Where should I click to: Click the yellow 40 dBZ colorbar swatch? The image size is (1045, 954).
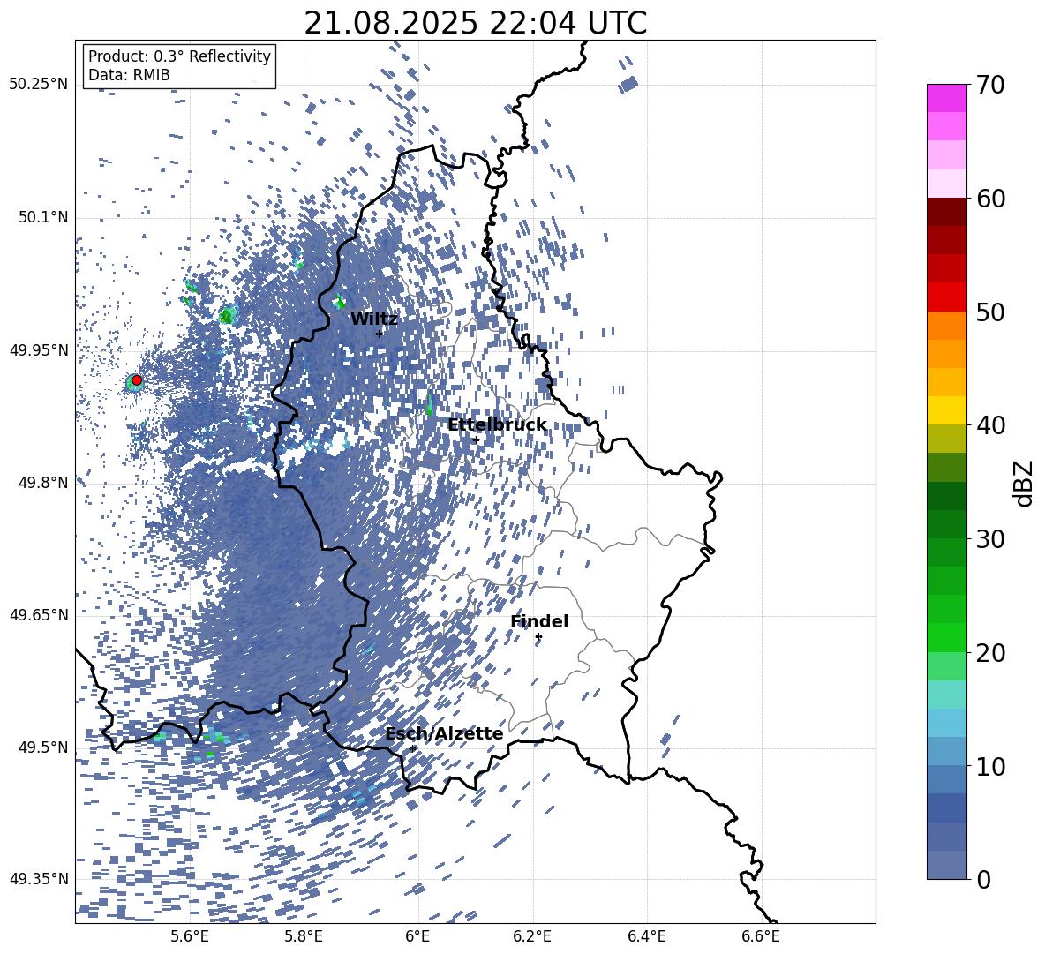pos(946,410)
